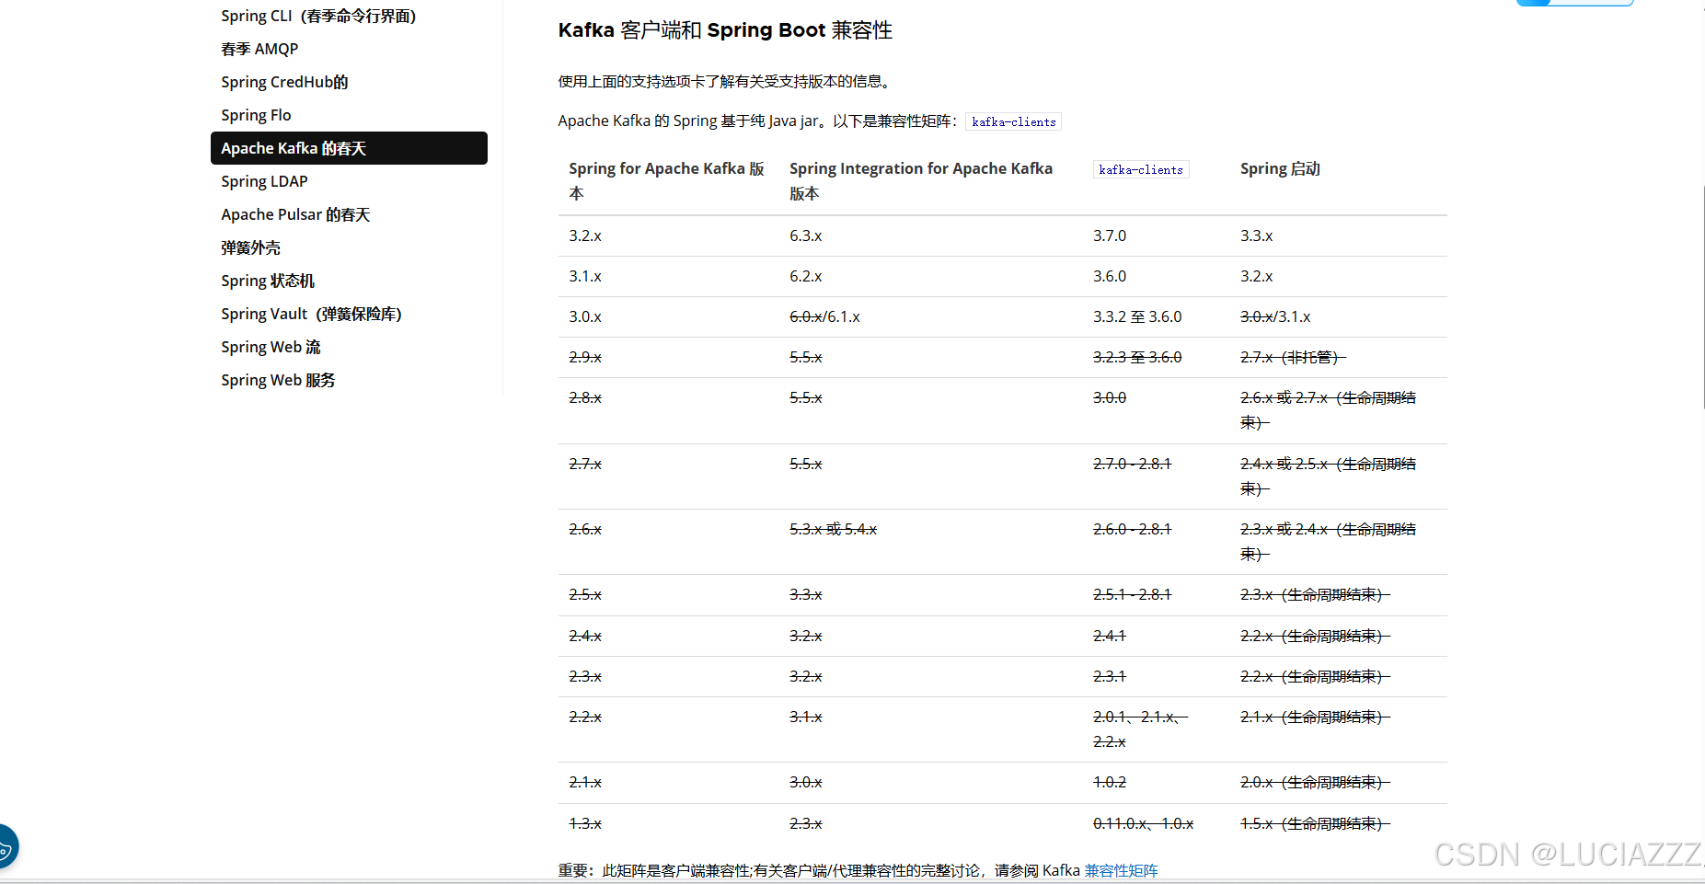This screenshot has width=1705, height=884.
Task: Click the struck-through 3.1.x integration cell
Action: (806, 717)
